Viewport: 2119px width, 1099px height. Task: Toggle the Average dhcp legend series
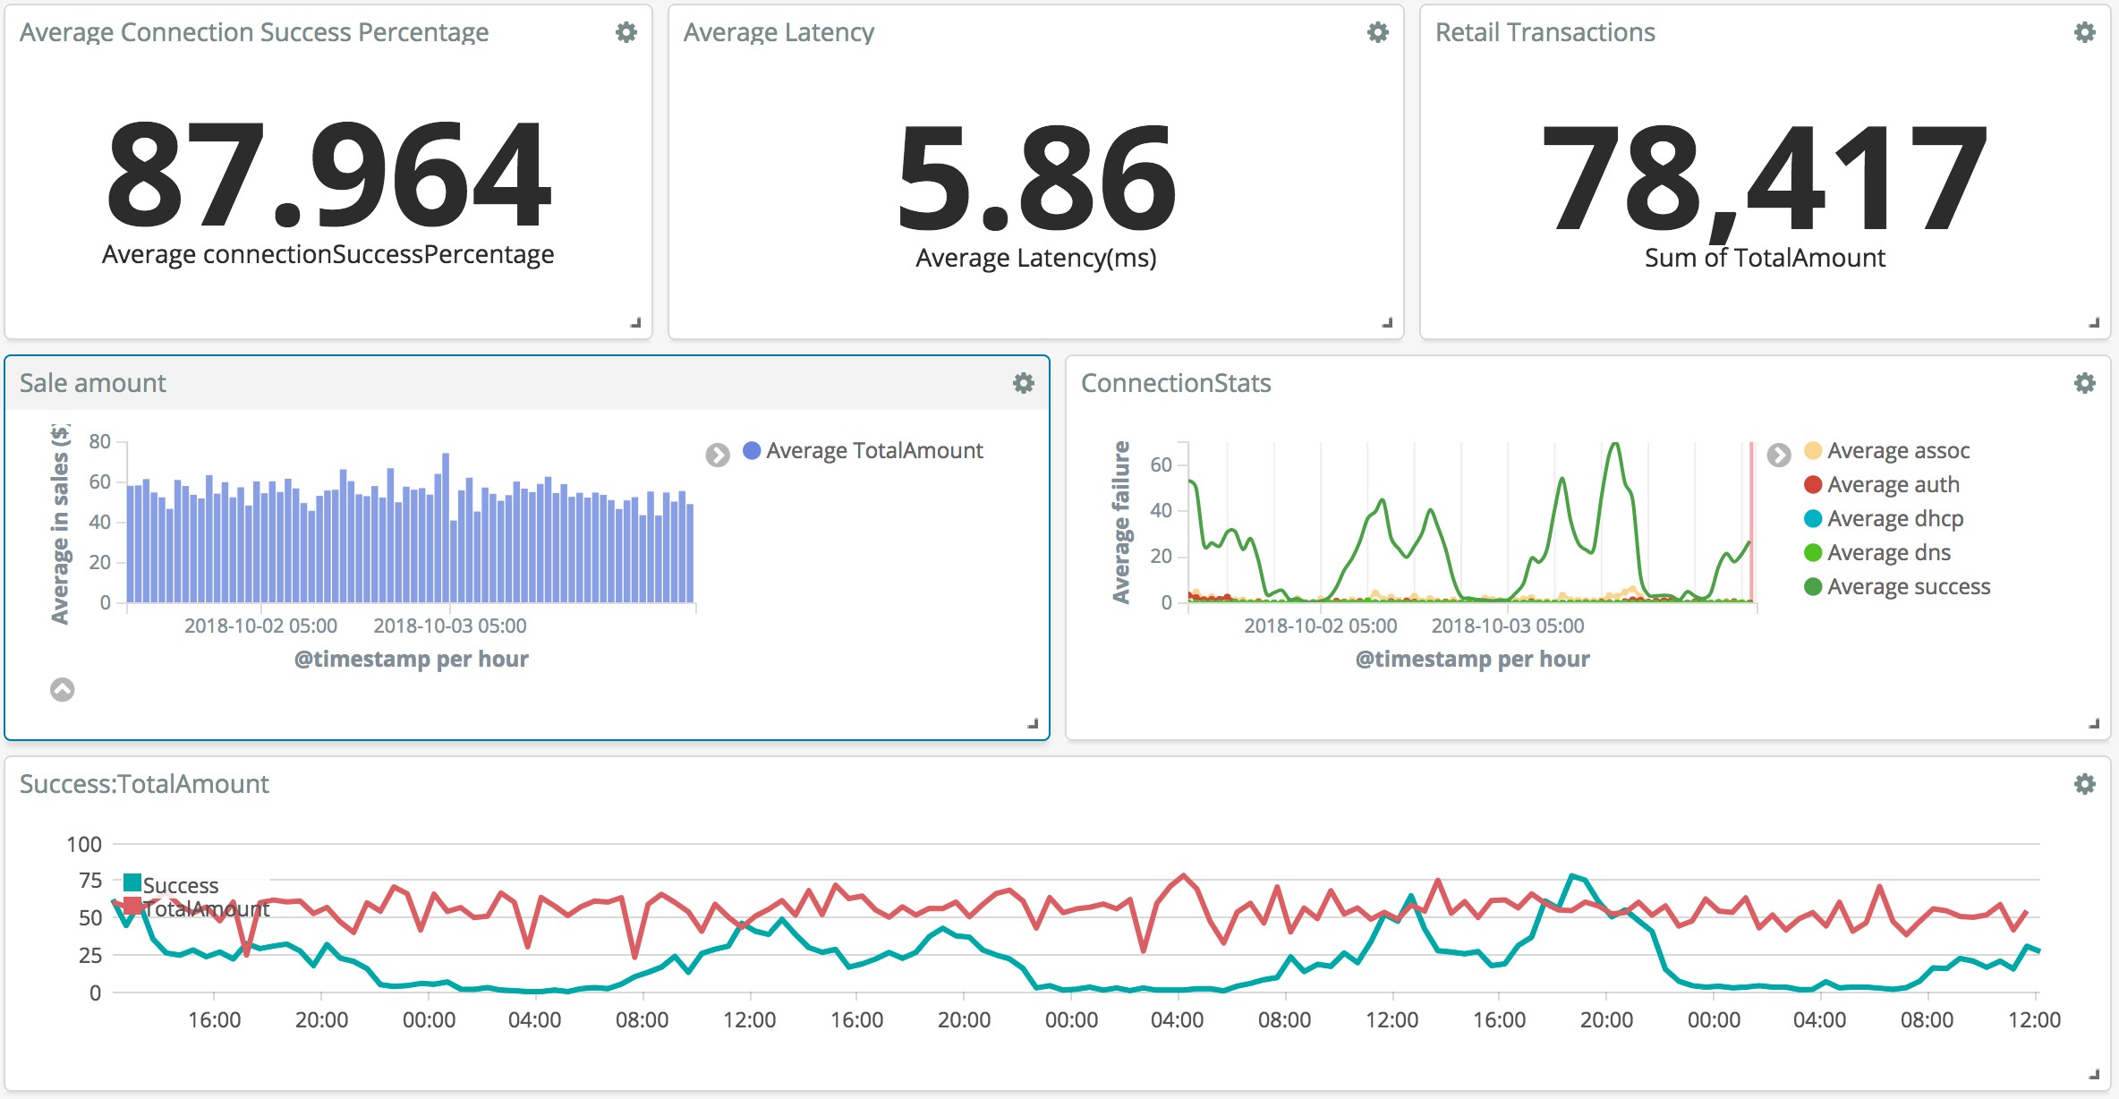coord(1884,519)
